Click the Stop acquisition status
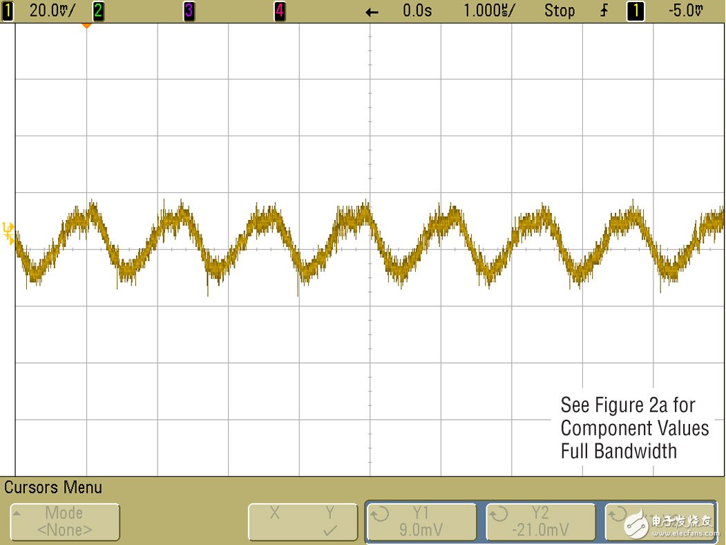The width and height of the screenshot is (726, 545). pyautogui.click(x=559, y=11)
